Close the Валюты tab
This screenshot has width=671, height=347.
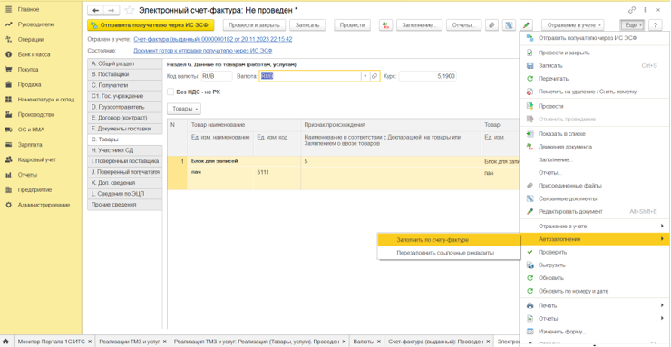[380, 342]
